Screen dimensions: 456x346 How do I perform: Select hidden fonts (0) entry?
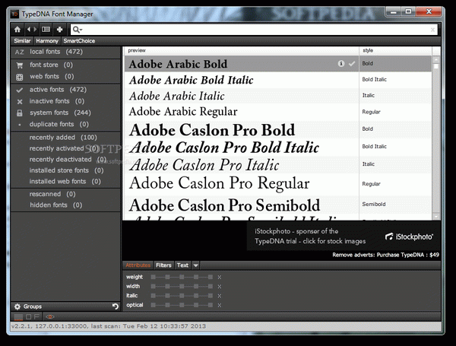click(x=55, y=205)
